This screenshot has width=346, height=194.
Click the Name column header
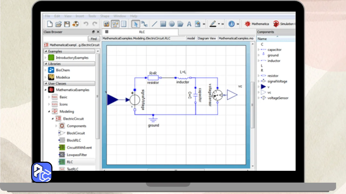276,39
